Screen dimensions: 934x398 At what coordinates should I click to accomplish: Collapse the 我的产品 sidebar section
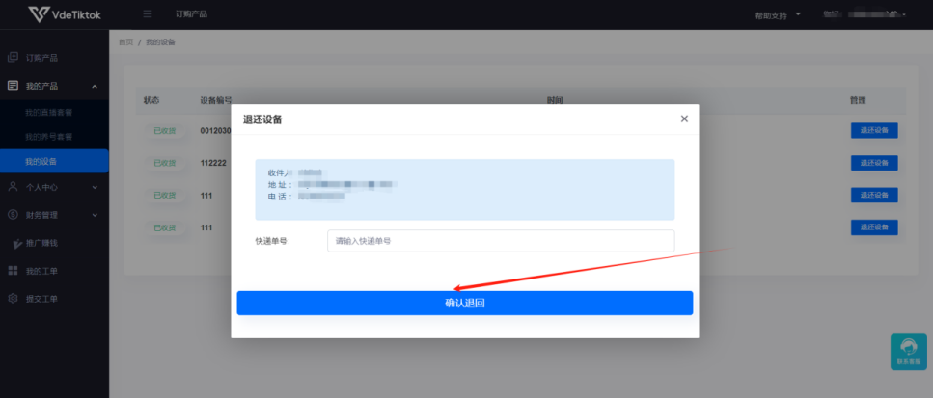(x=95, y=87)
